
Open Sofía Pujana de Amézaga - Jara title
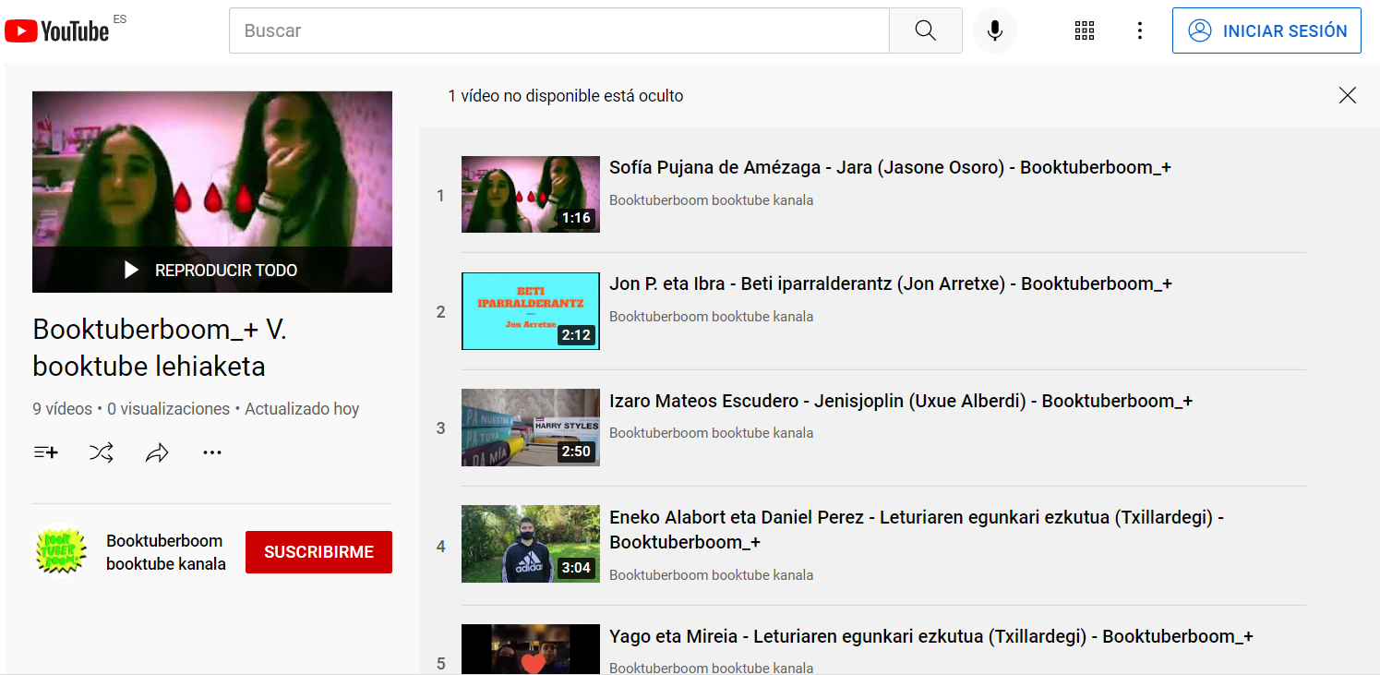(890, 167)
